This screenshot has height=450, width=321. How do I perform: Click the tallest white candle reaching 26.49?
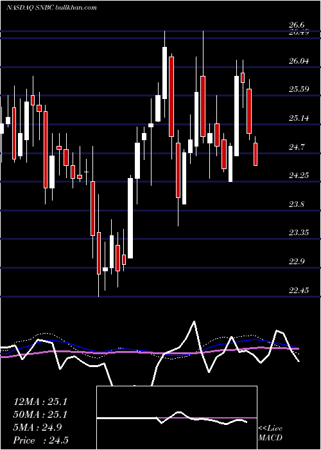(164, 73)
